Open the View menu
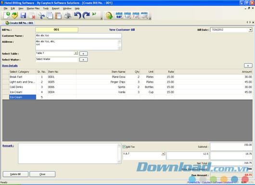This screenshot has width=255, height=185. pos(21,9)
